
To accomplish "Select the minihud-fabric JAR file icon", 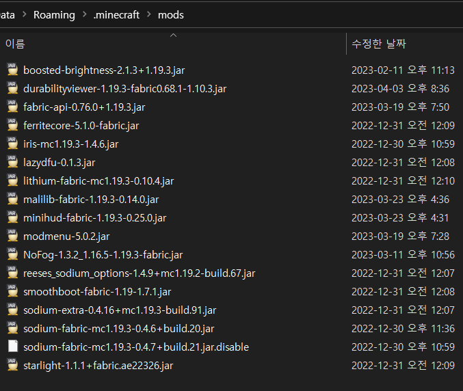I will (x=12, y=217).
